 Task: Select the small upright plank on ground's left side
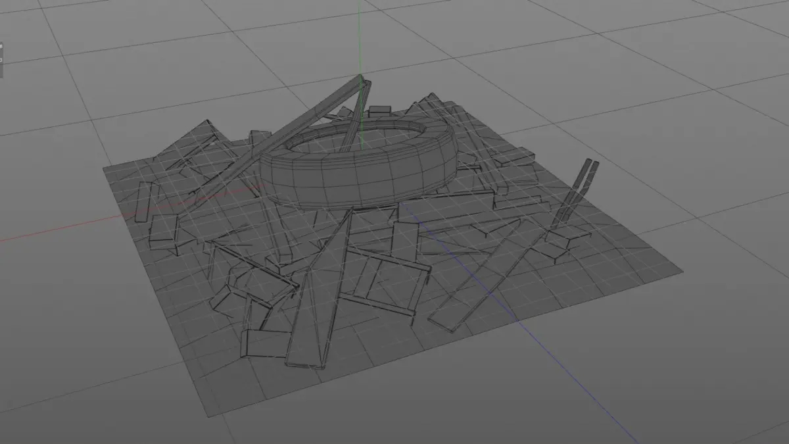[x=141, y=202]
